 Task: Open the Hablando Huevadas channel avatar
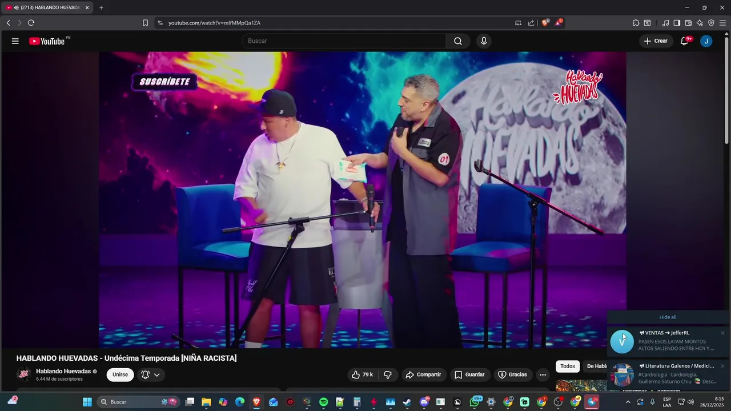click(23, 374)
